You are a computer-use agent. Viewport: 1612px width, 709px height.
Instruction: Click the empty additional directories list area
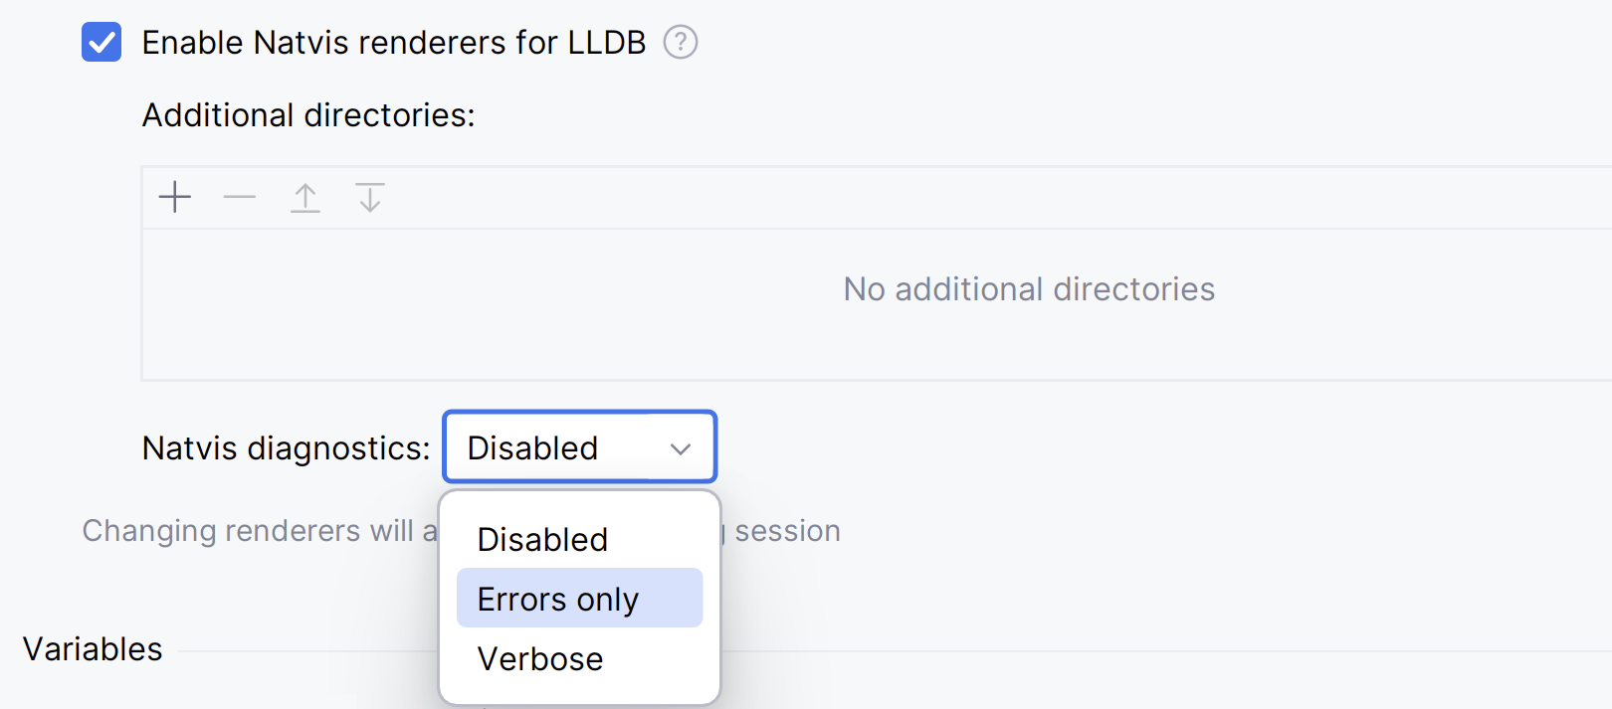498,328
